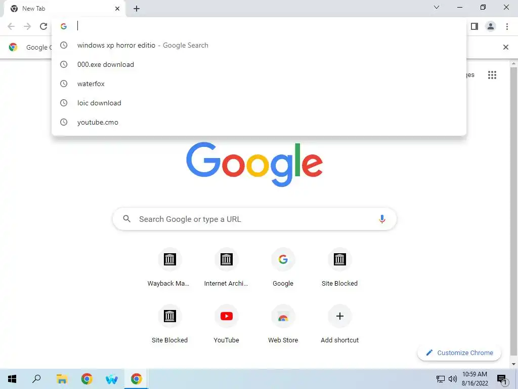Select '000.exe download' suggestion
This screenshot has height=389, width=518.
tap(259, 64)
